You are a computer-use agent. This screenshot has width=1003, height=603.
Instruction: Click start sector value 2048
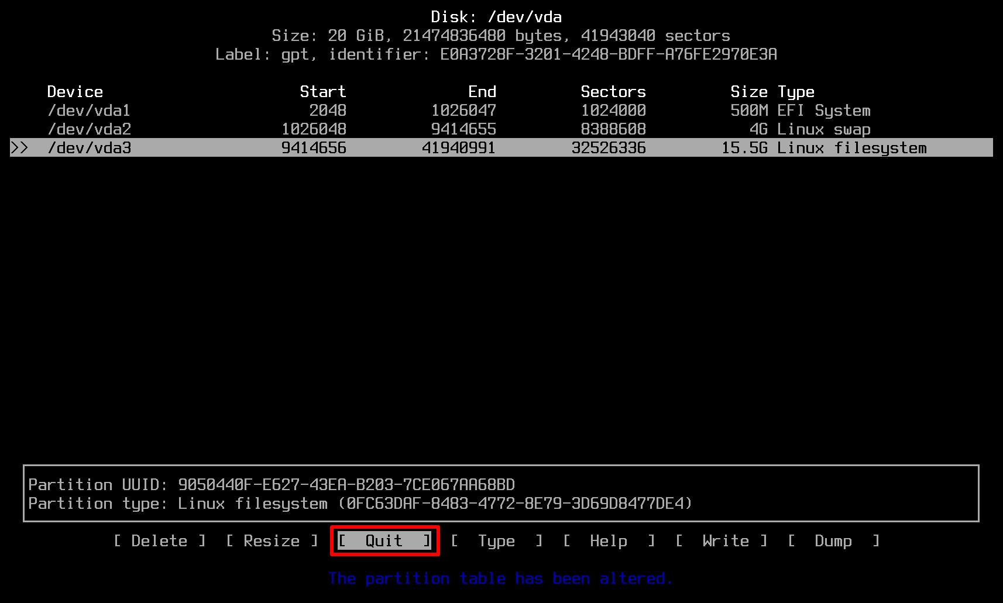328,111
